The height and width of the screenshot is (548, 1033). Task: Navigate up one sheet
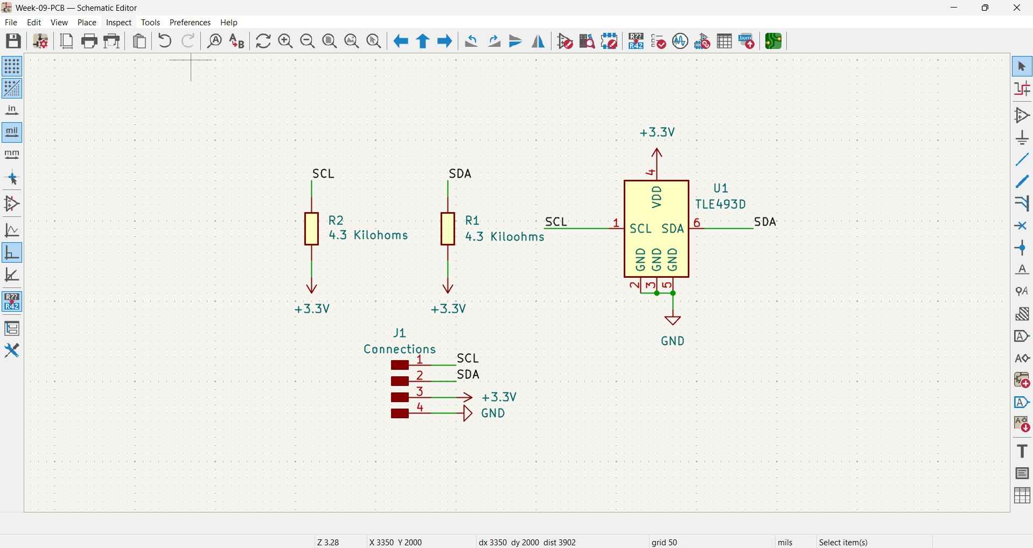423,41
